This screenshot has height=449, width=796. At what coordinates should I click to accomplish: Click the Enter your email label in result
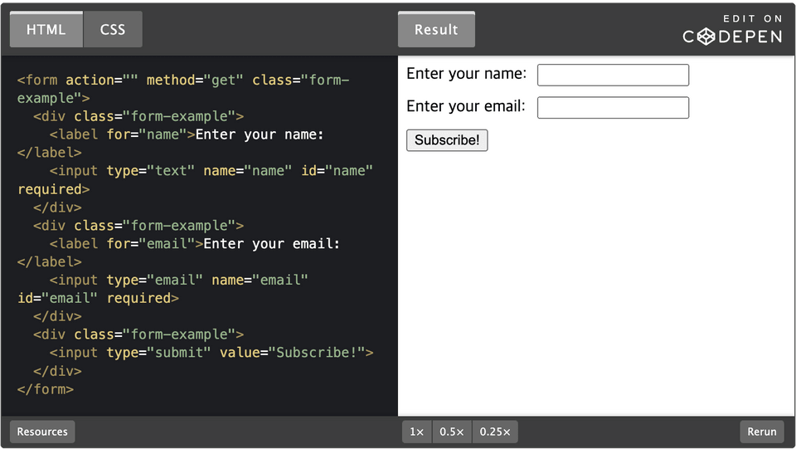click(x=466, y=106)
